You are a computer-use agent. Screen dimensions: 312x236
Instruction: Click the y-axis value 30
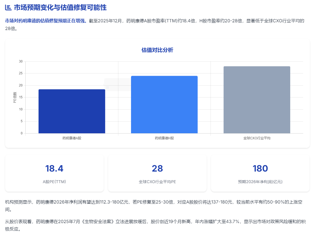click(21, 61)
